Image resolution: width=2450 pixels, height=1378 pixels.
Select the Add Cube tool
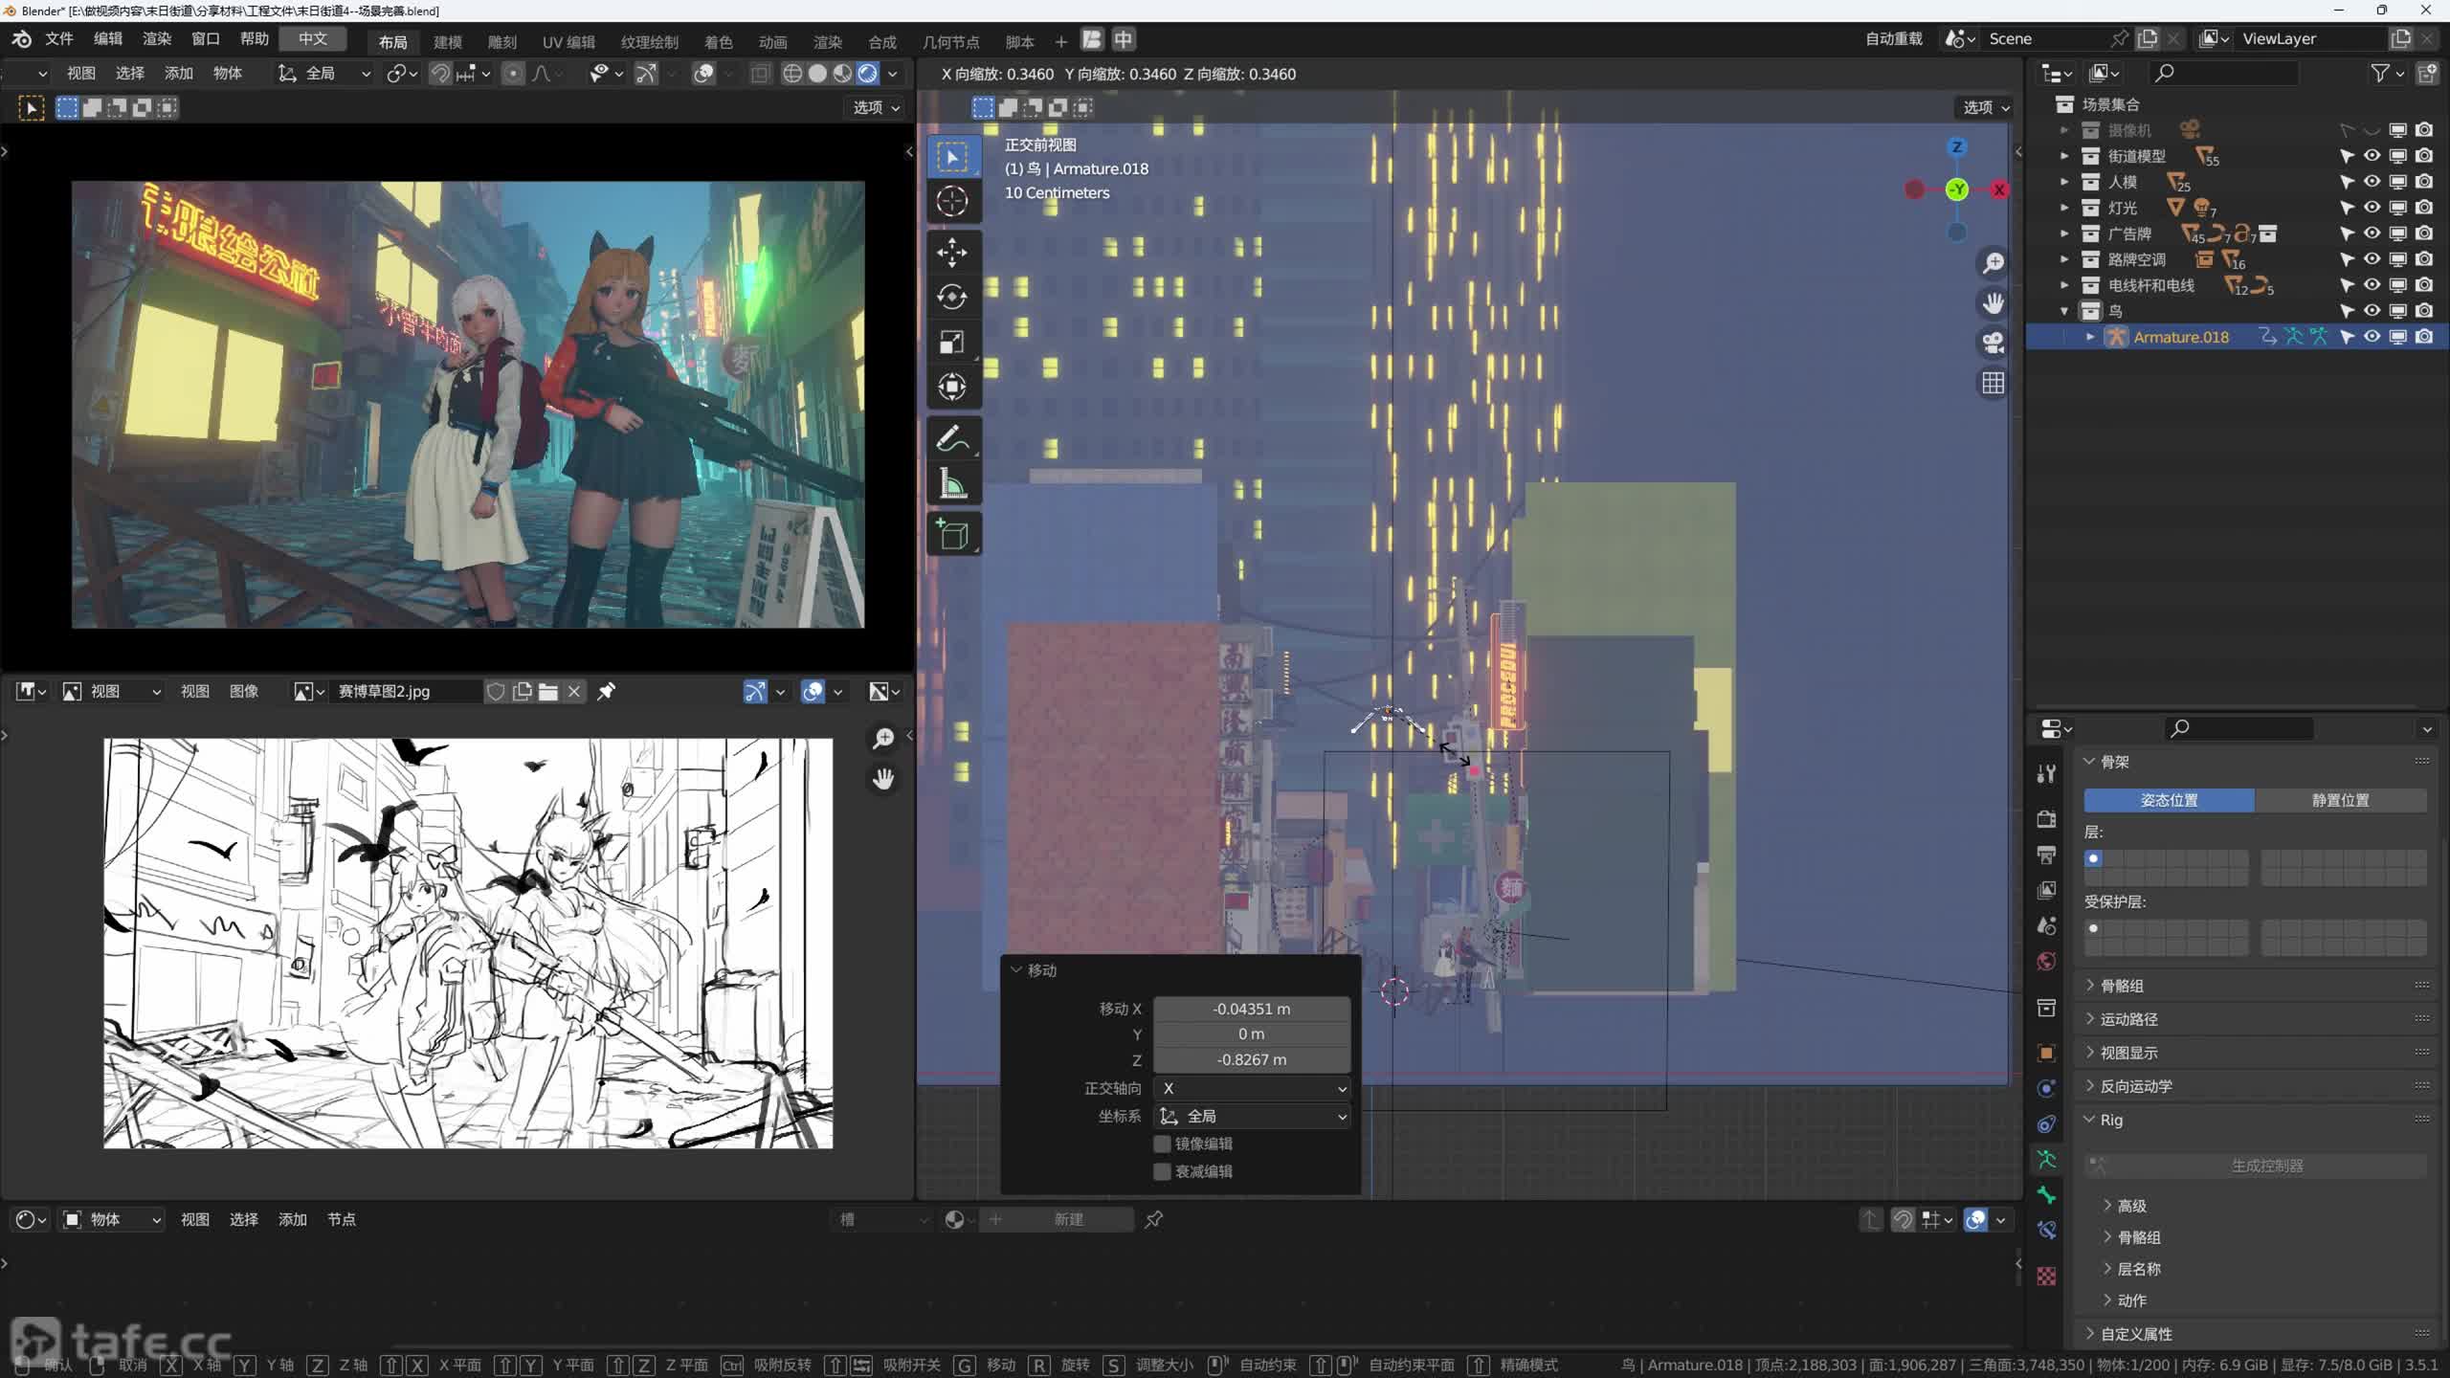pyautogui.click(x=952, y=535)
